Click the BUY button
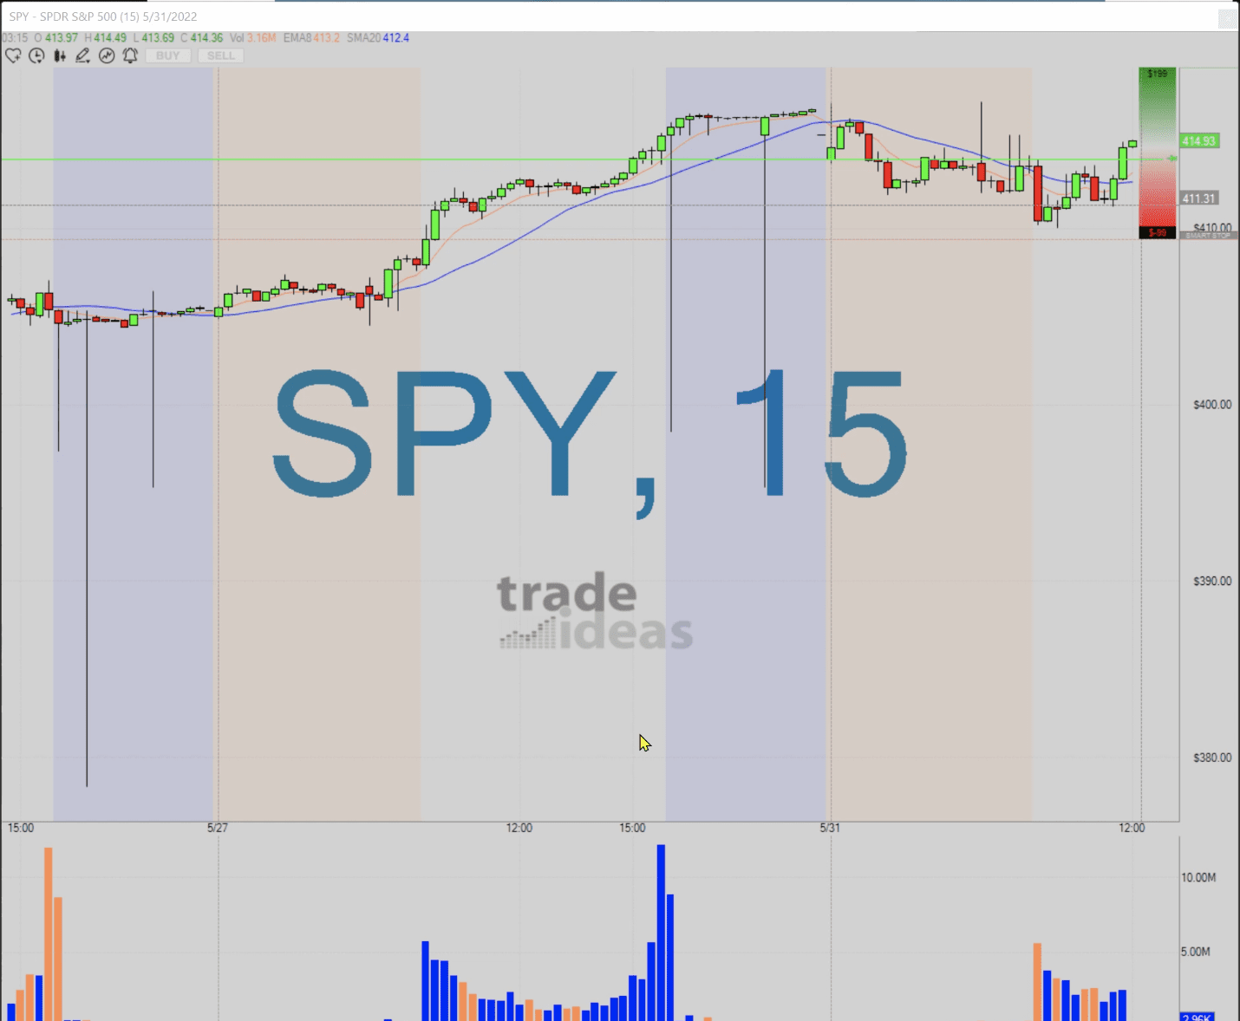This screenshot has height=1021, width=1240. point(167,55)
